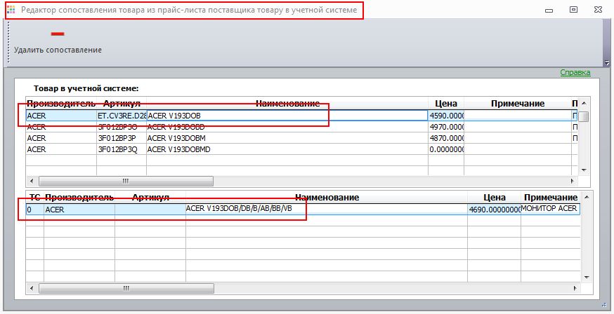Click Артикул header in lower table
Screen dimensions: 614x314
(x=150, y=198)
